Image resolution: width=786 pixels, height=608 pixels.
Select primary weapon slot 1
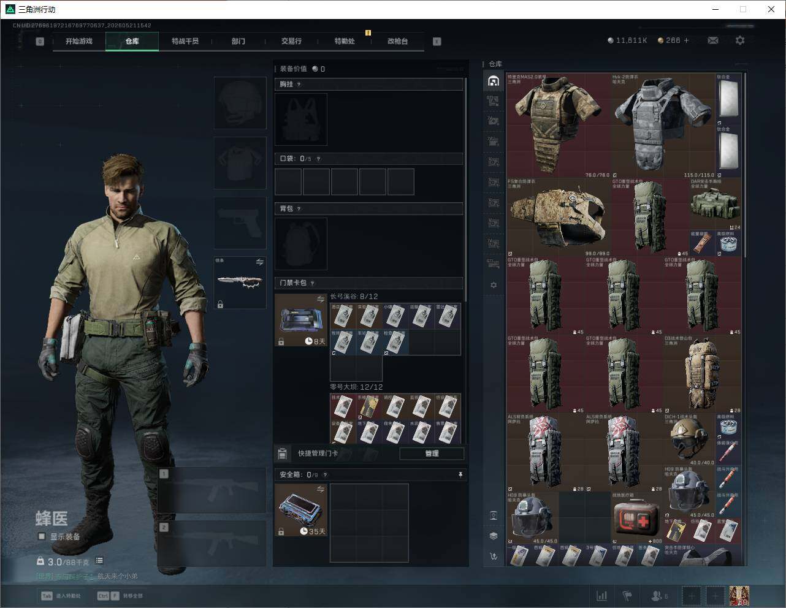tap(212, 491)
